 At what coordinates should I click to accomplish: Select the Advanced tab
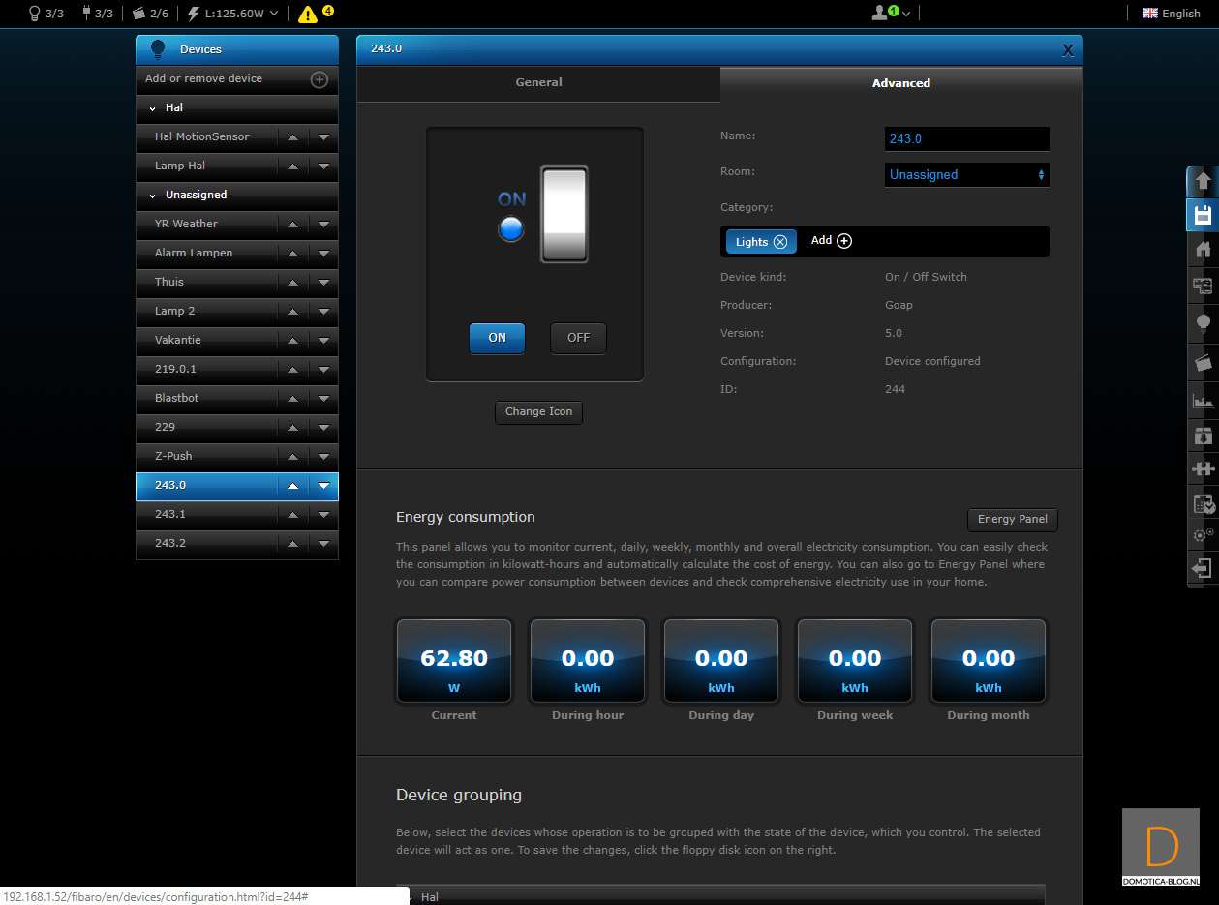[x=900, y=83]
